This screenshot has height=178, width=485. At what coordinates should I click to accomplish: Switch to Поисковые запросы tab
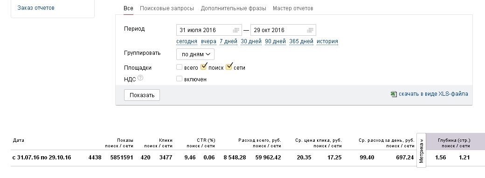[x=167, y=8]
